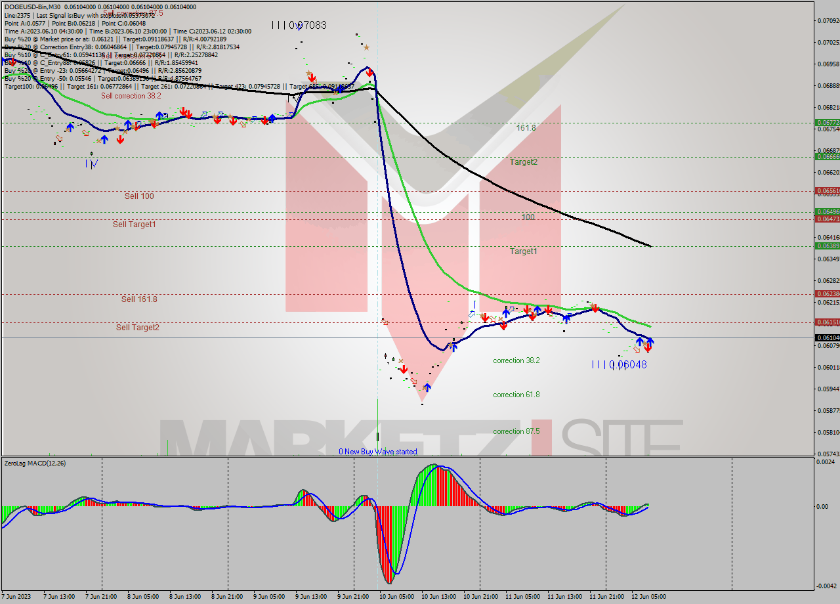Viewport: 840px width, 604px height.
Task: Click the 0.07092 top price scale value
Action: pyautogui.click(x=827, y=20)
